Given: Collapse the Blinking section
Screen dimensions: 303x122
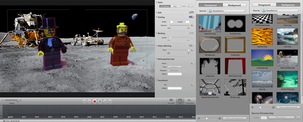Looking at the screenshot, I should click(x=156, y=33).
